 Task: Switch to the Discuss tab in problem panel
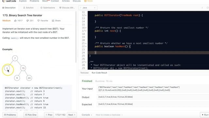(x=67, y=8)
